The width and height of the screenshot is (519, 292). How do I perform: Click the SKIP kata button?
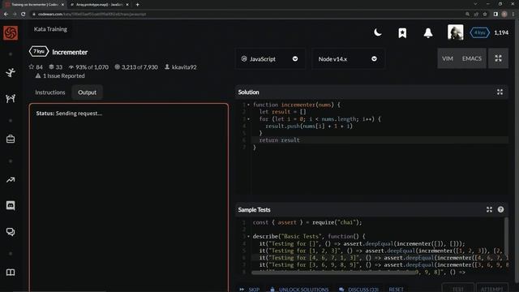250,290
